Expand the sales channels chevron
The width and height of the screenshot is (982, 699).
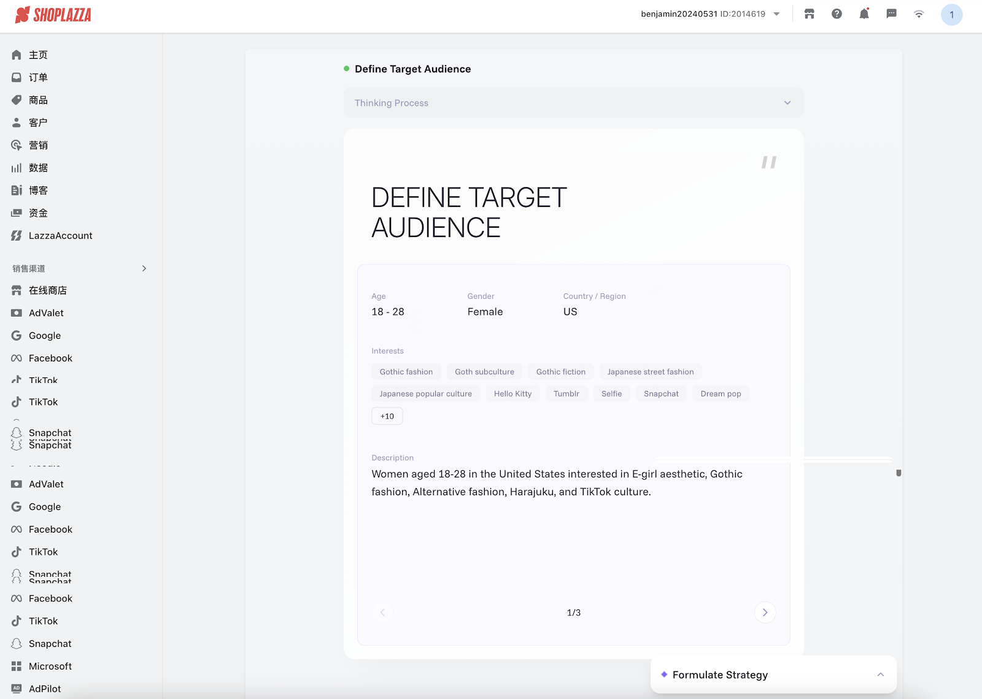click(x=144, y=268)
